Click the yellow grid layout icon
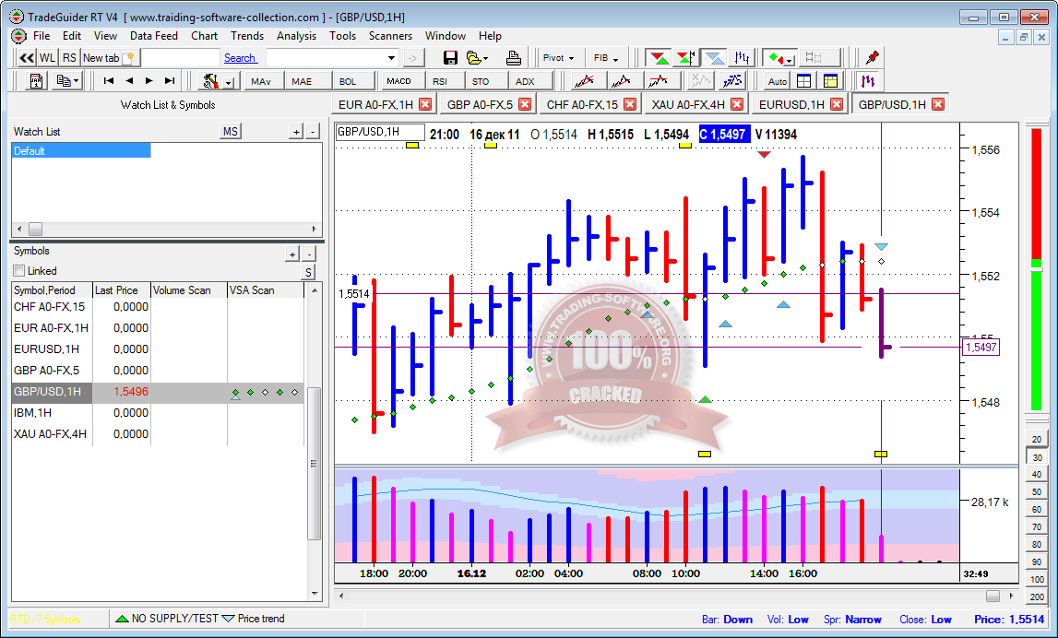The width and height of the screenshot is (1058, 638). pos(830,81)
